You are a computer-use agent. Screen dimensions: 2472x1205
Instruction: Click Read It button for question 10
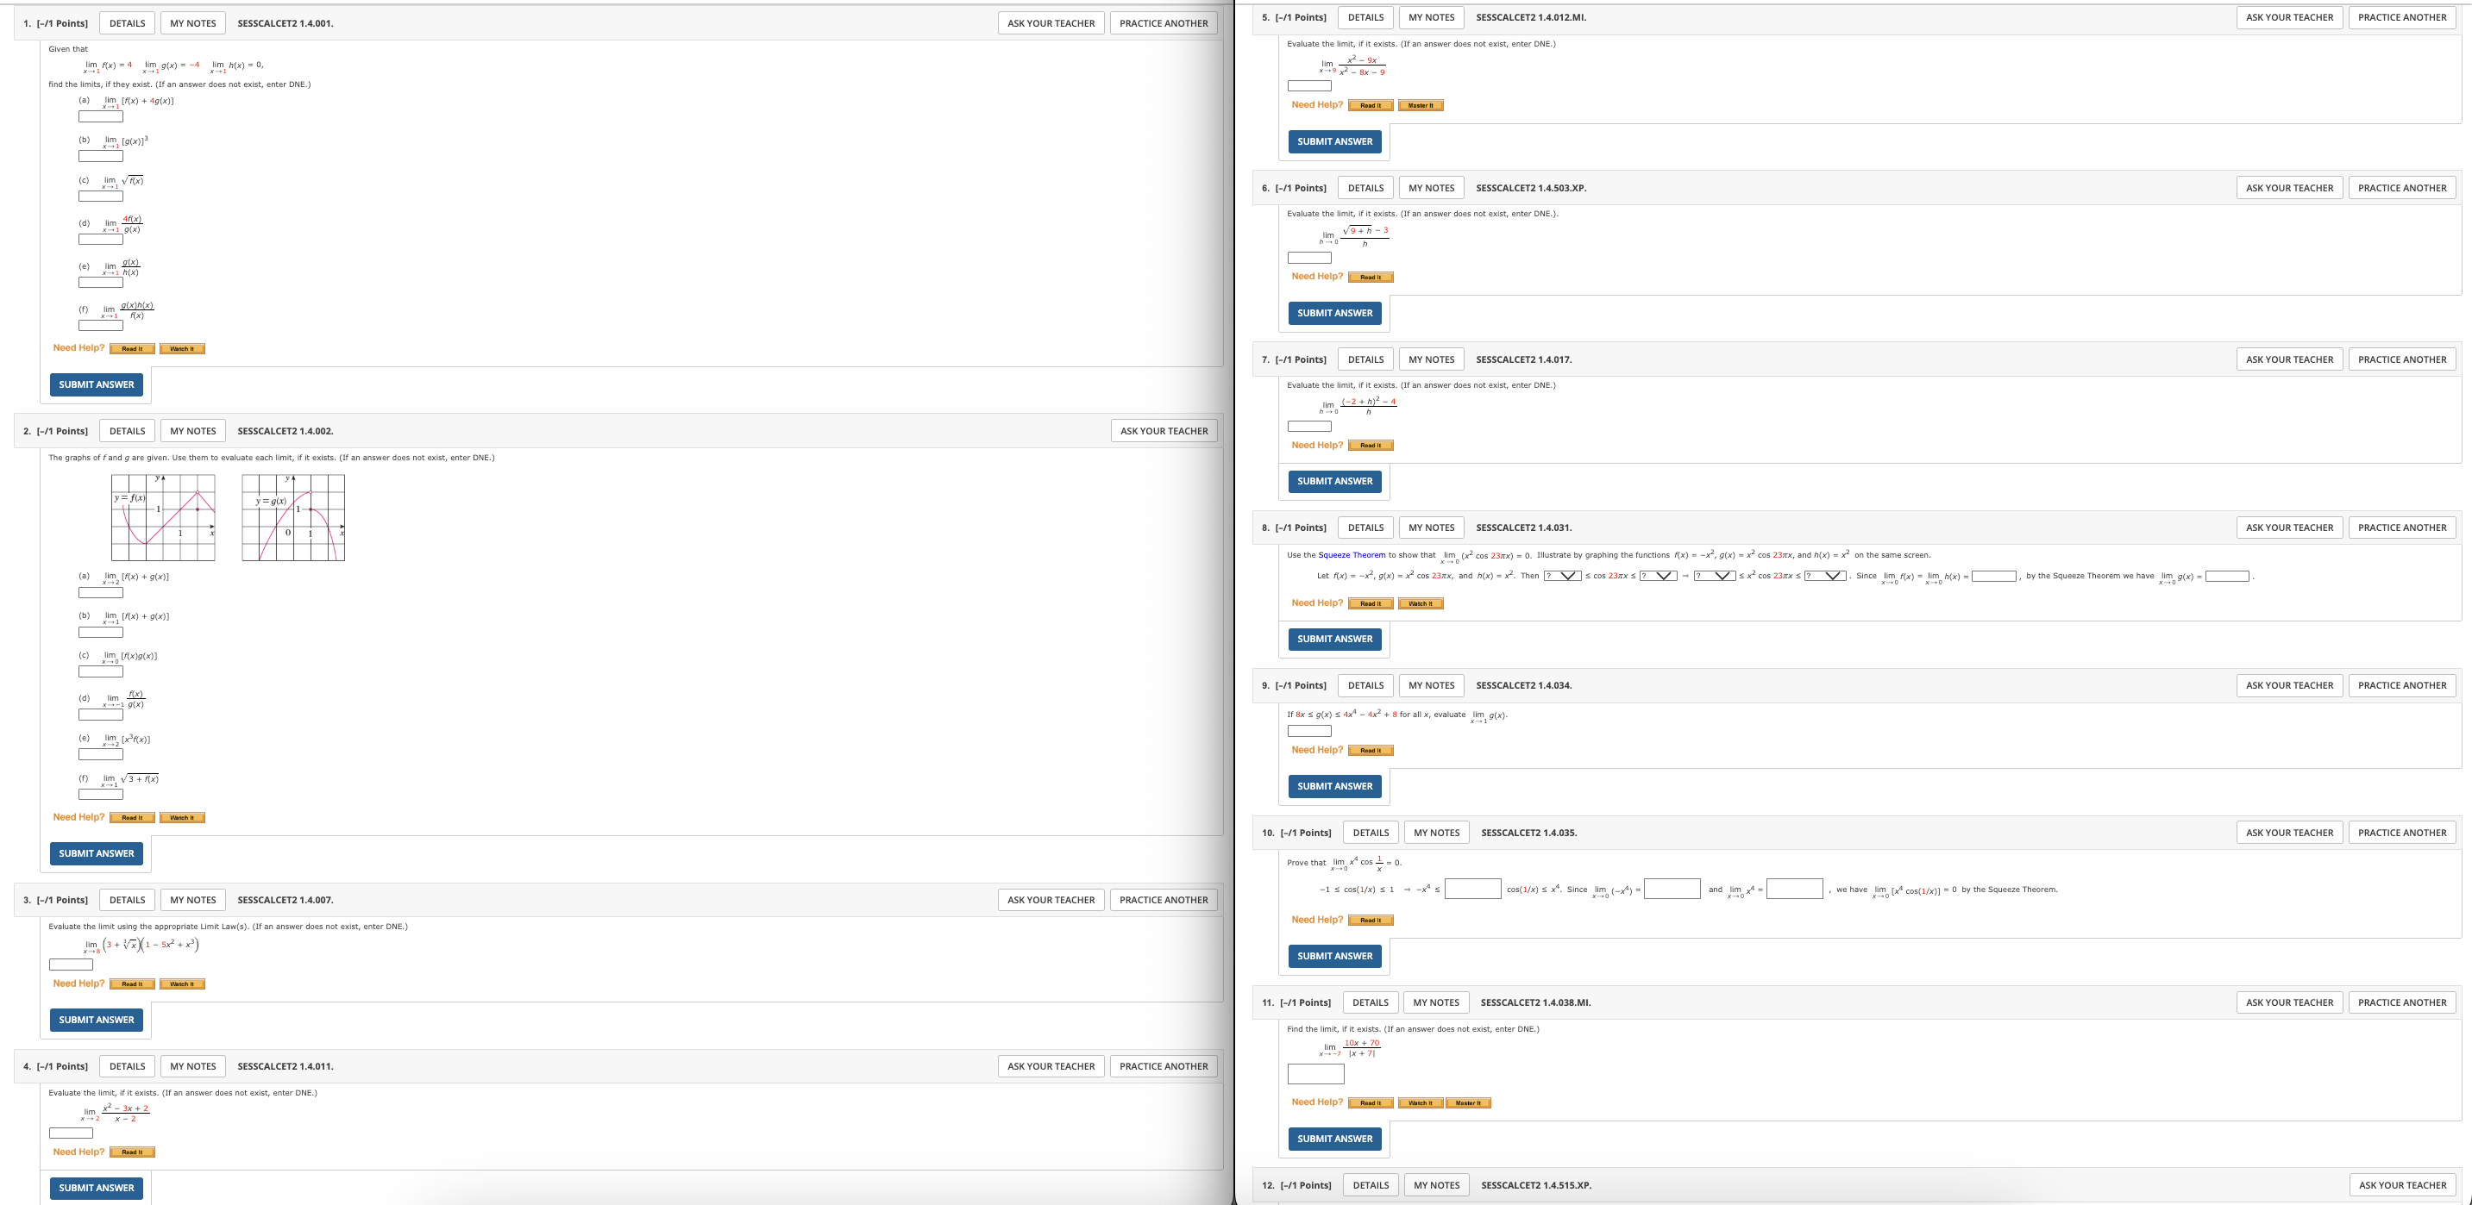coord(1371,921)
